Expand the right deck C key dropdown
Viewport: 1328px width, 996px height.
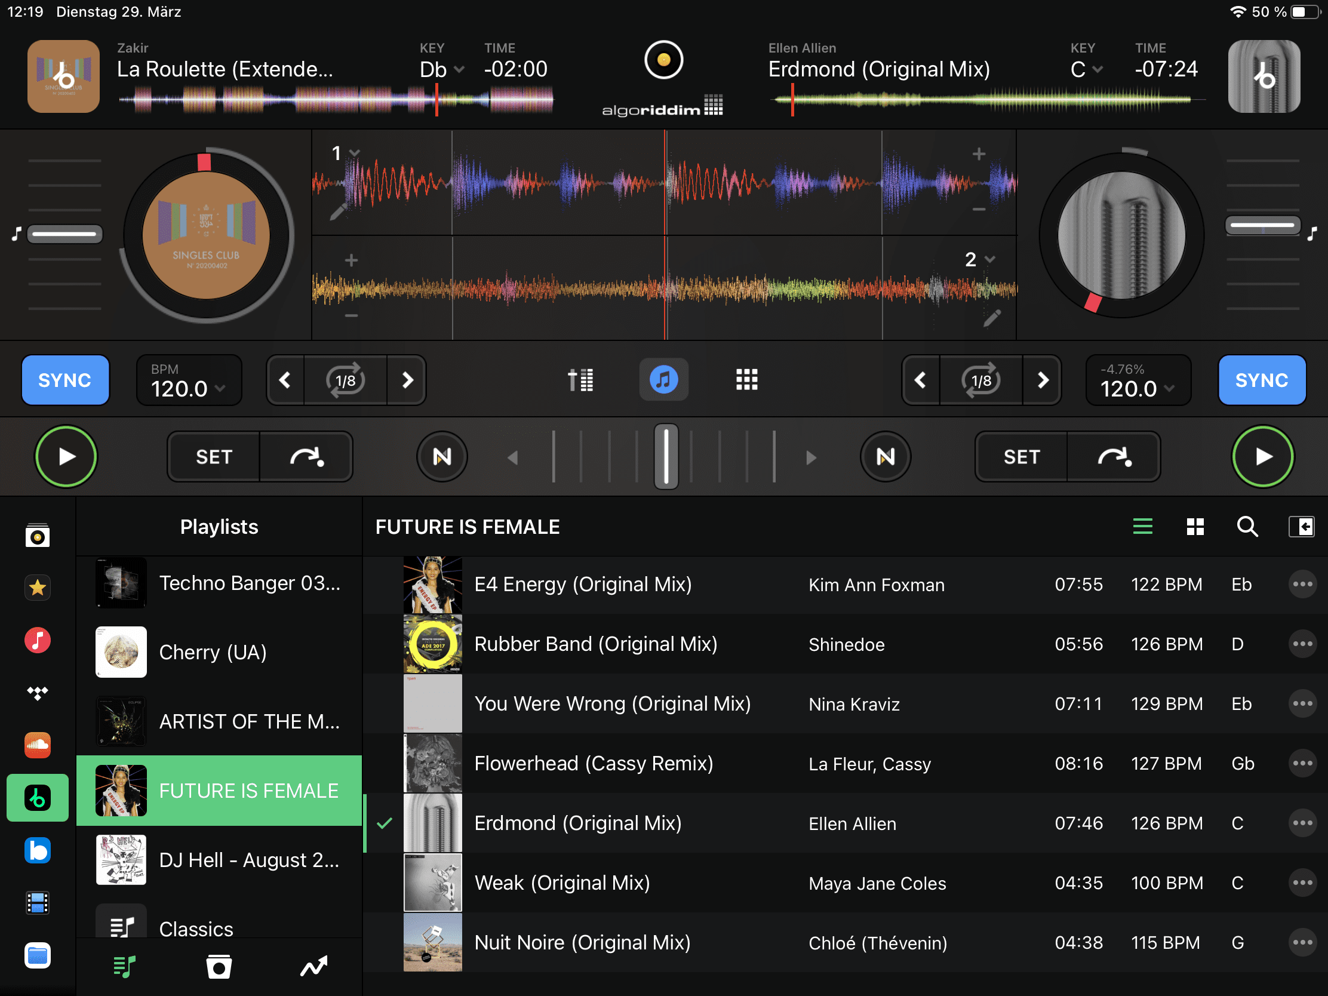(x=1087, y=70)
